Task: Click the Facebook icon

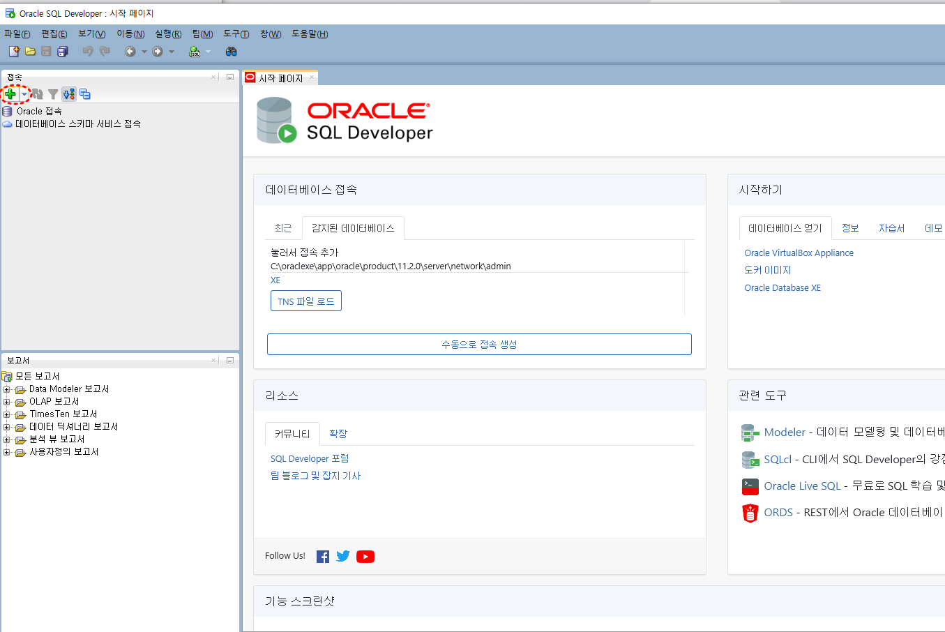Action: pos(323,556)
